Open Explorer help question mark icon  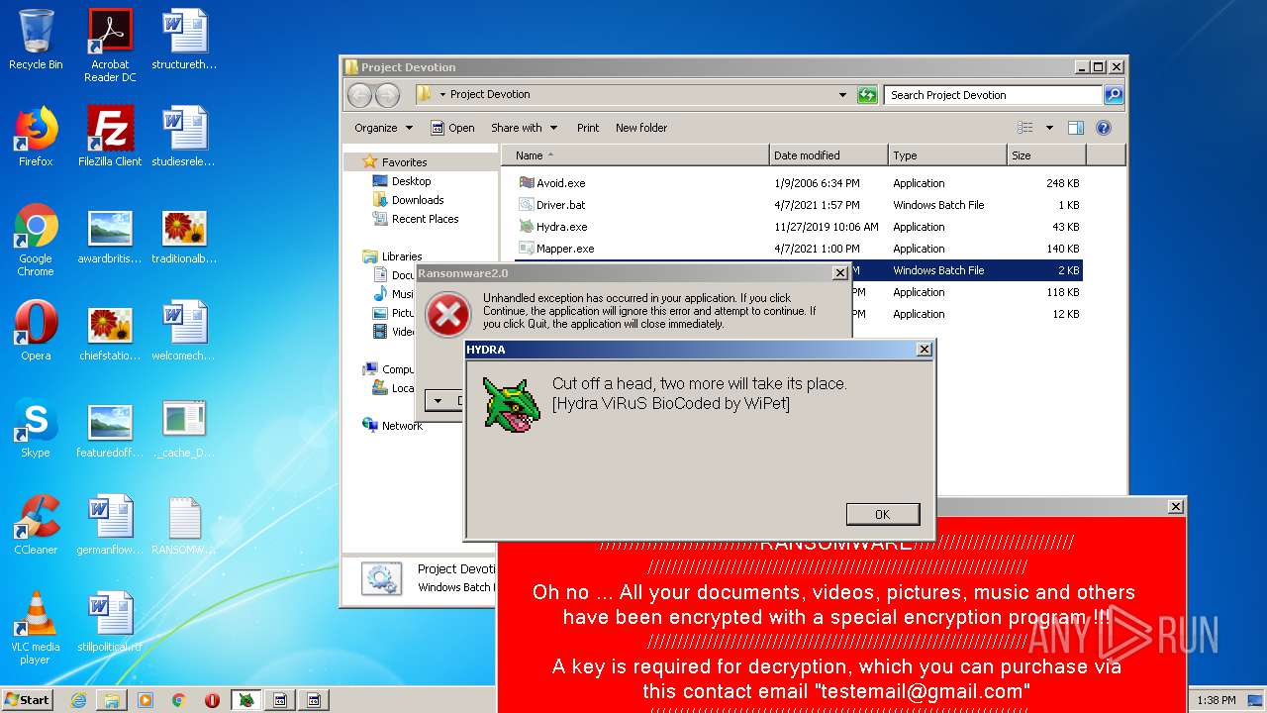coord(1104,128)
